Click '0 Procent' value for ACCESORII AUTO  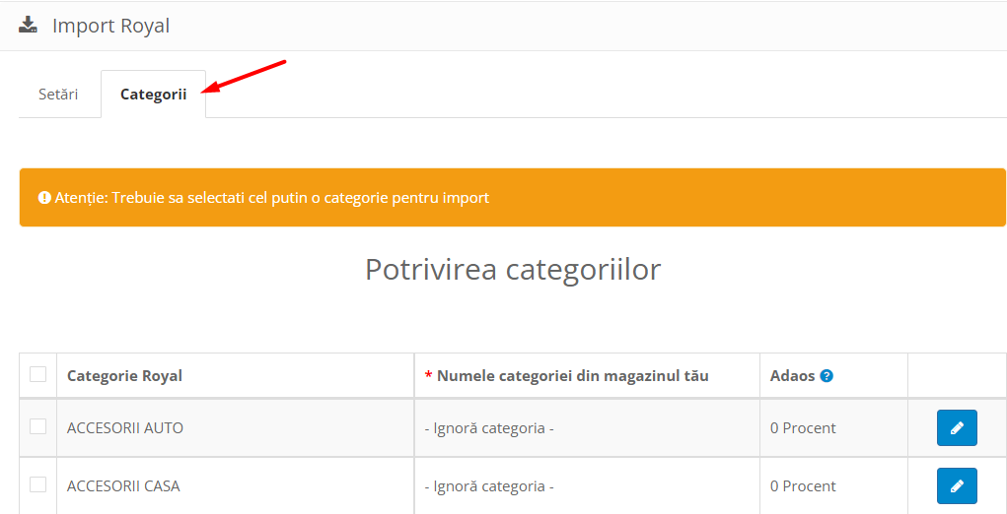coord(803,428)
